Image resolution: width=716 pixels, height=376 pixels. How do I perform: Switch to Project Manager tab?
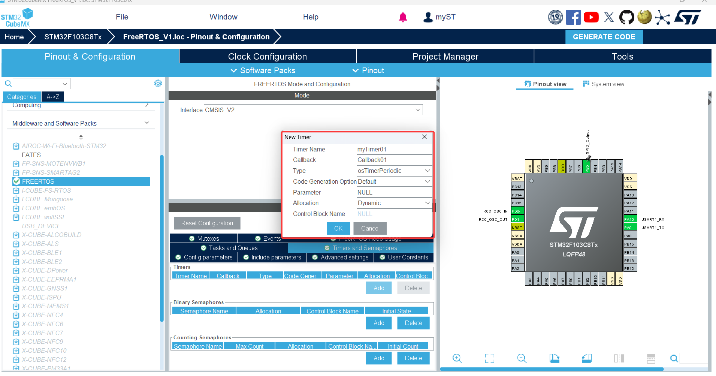[x=445, y=57]
